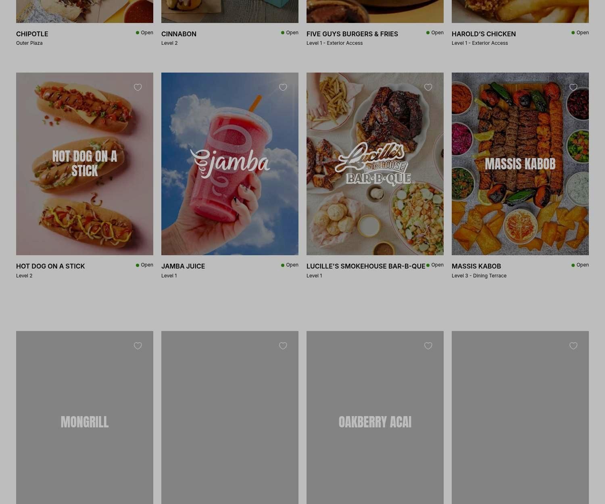Open the Mongrill placeholder card
Viewport: 605px width, 504px height.
[85, 418]
